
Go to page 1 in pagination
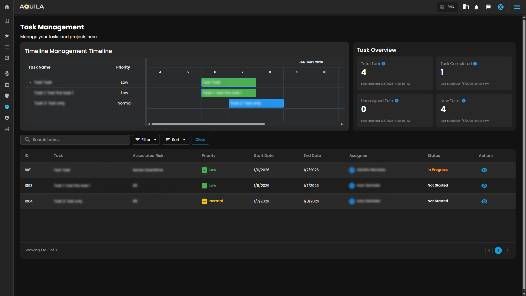[x=498, y=250]
